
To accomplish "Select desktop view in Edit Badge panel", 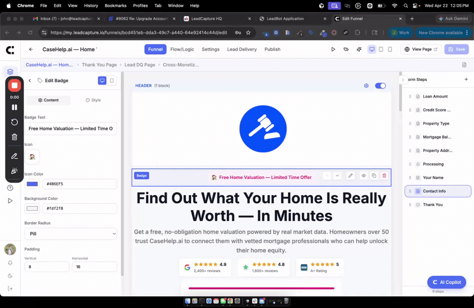I will click(102, 80).
